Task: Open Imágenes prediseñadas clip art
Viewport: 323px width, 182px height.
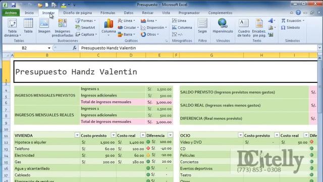Action: tap(63, 28)
